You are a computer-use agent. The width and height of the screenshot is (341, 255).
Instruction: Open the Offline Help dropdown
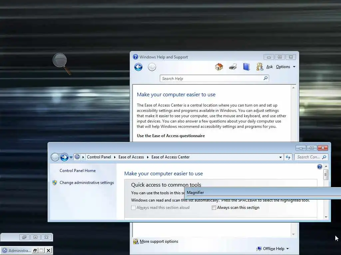click(276, 249)
